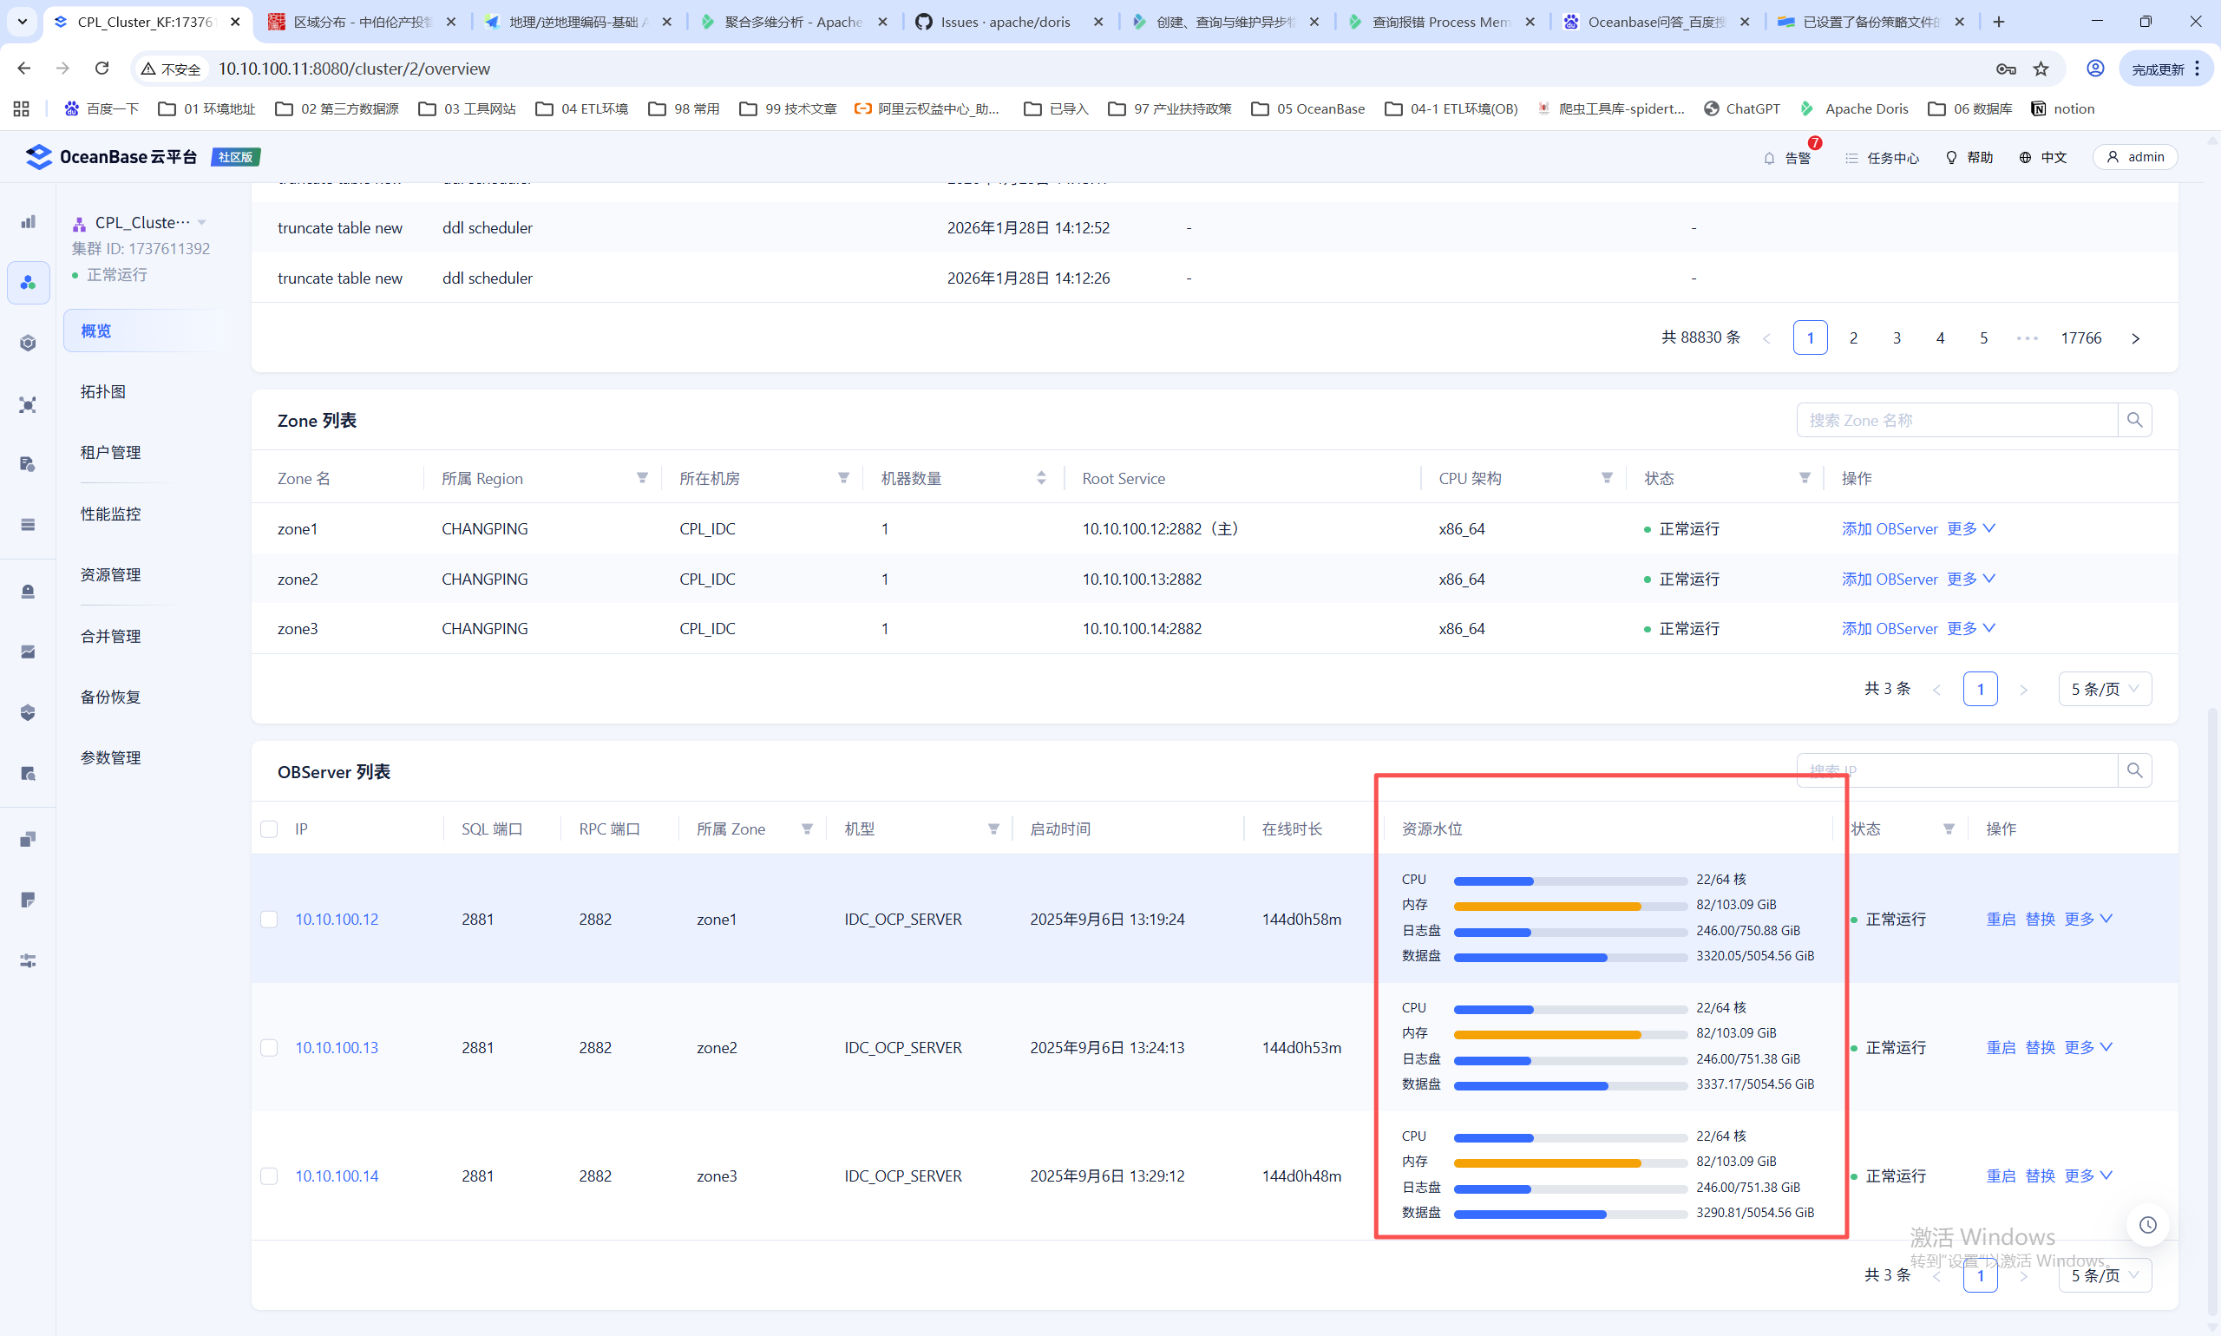This screenshot has width=2221, height=1336.
Task: Click the alarm bell icon with badge
Action: click(1770, 158)
